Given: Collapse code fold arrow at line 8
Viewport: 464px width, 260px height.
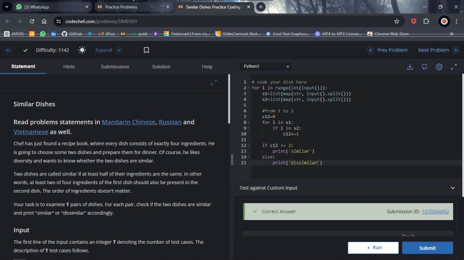Looking at the screenshot, I should pos(249,122).
